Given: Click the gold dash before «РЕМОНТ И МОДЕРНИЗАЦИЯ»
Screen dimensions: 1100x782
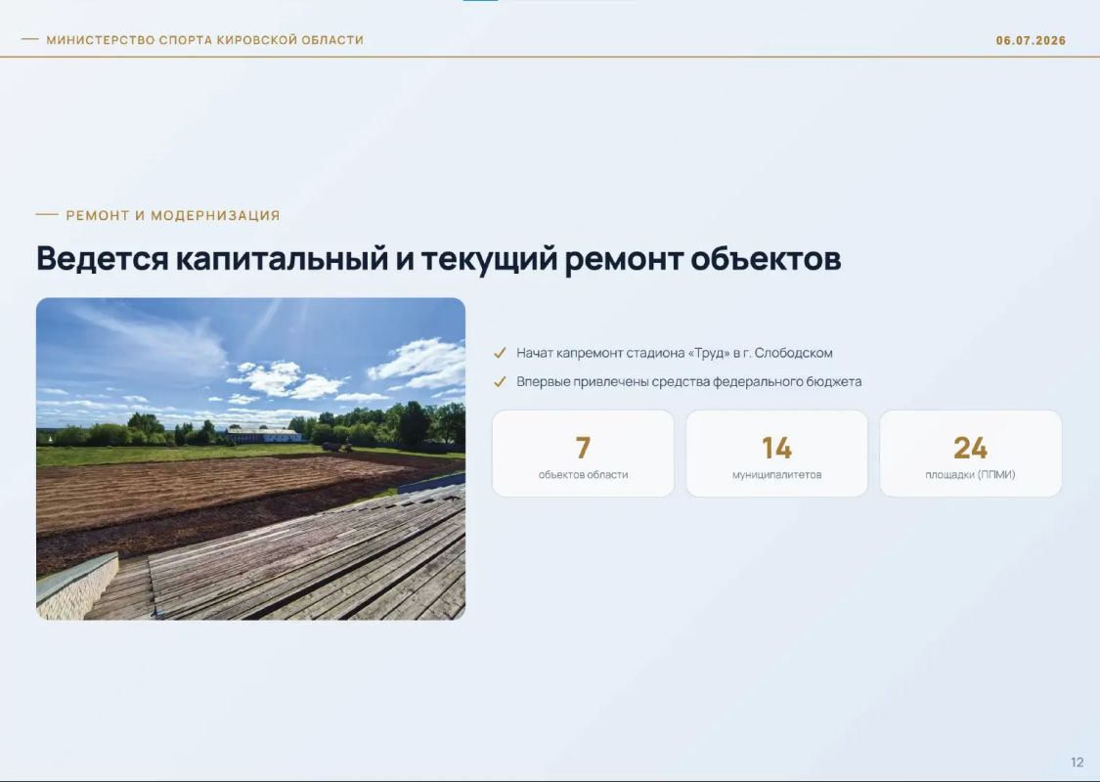Looking at the screenshot, I should coord(47,215).
